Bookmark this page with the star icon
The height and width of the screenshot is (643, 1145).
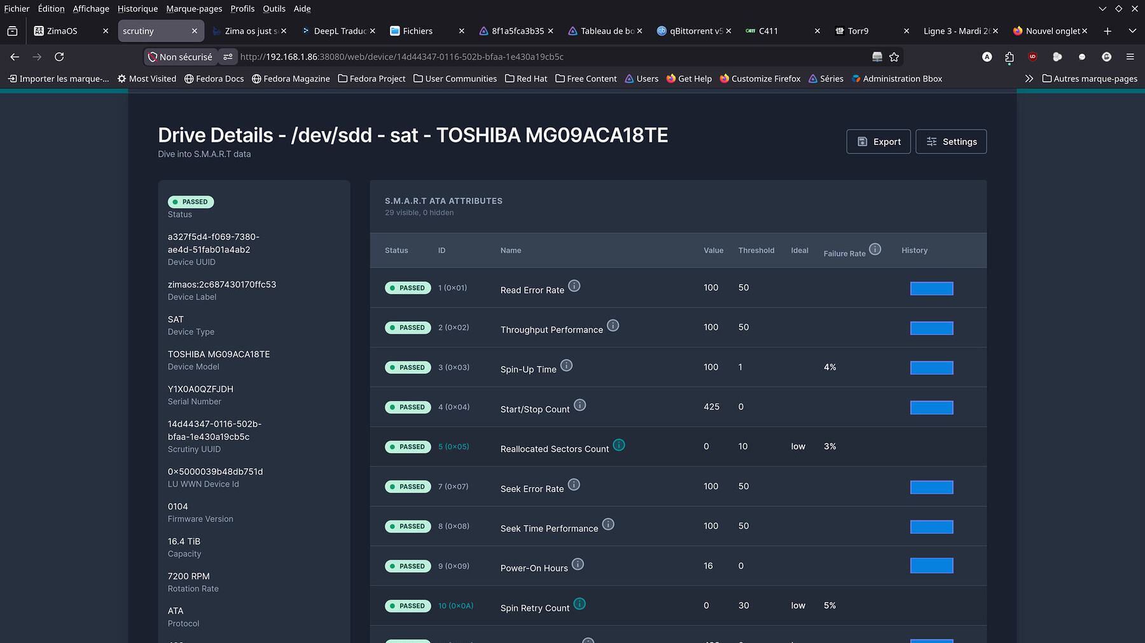point(894,57)
